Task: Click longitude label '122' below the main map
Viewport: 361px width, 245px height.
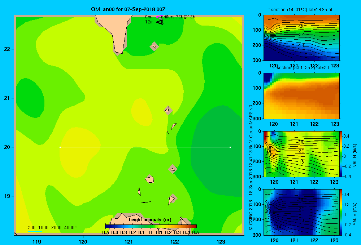Action: (x=175, y=241)
